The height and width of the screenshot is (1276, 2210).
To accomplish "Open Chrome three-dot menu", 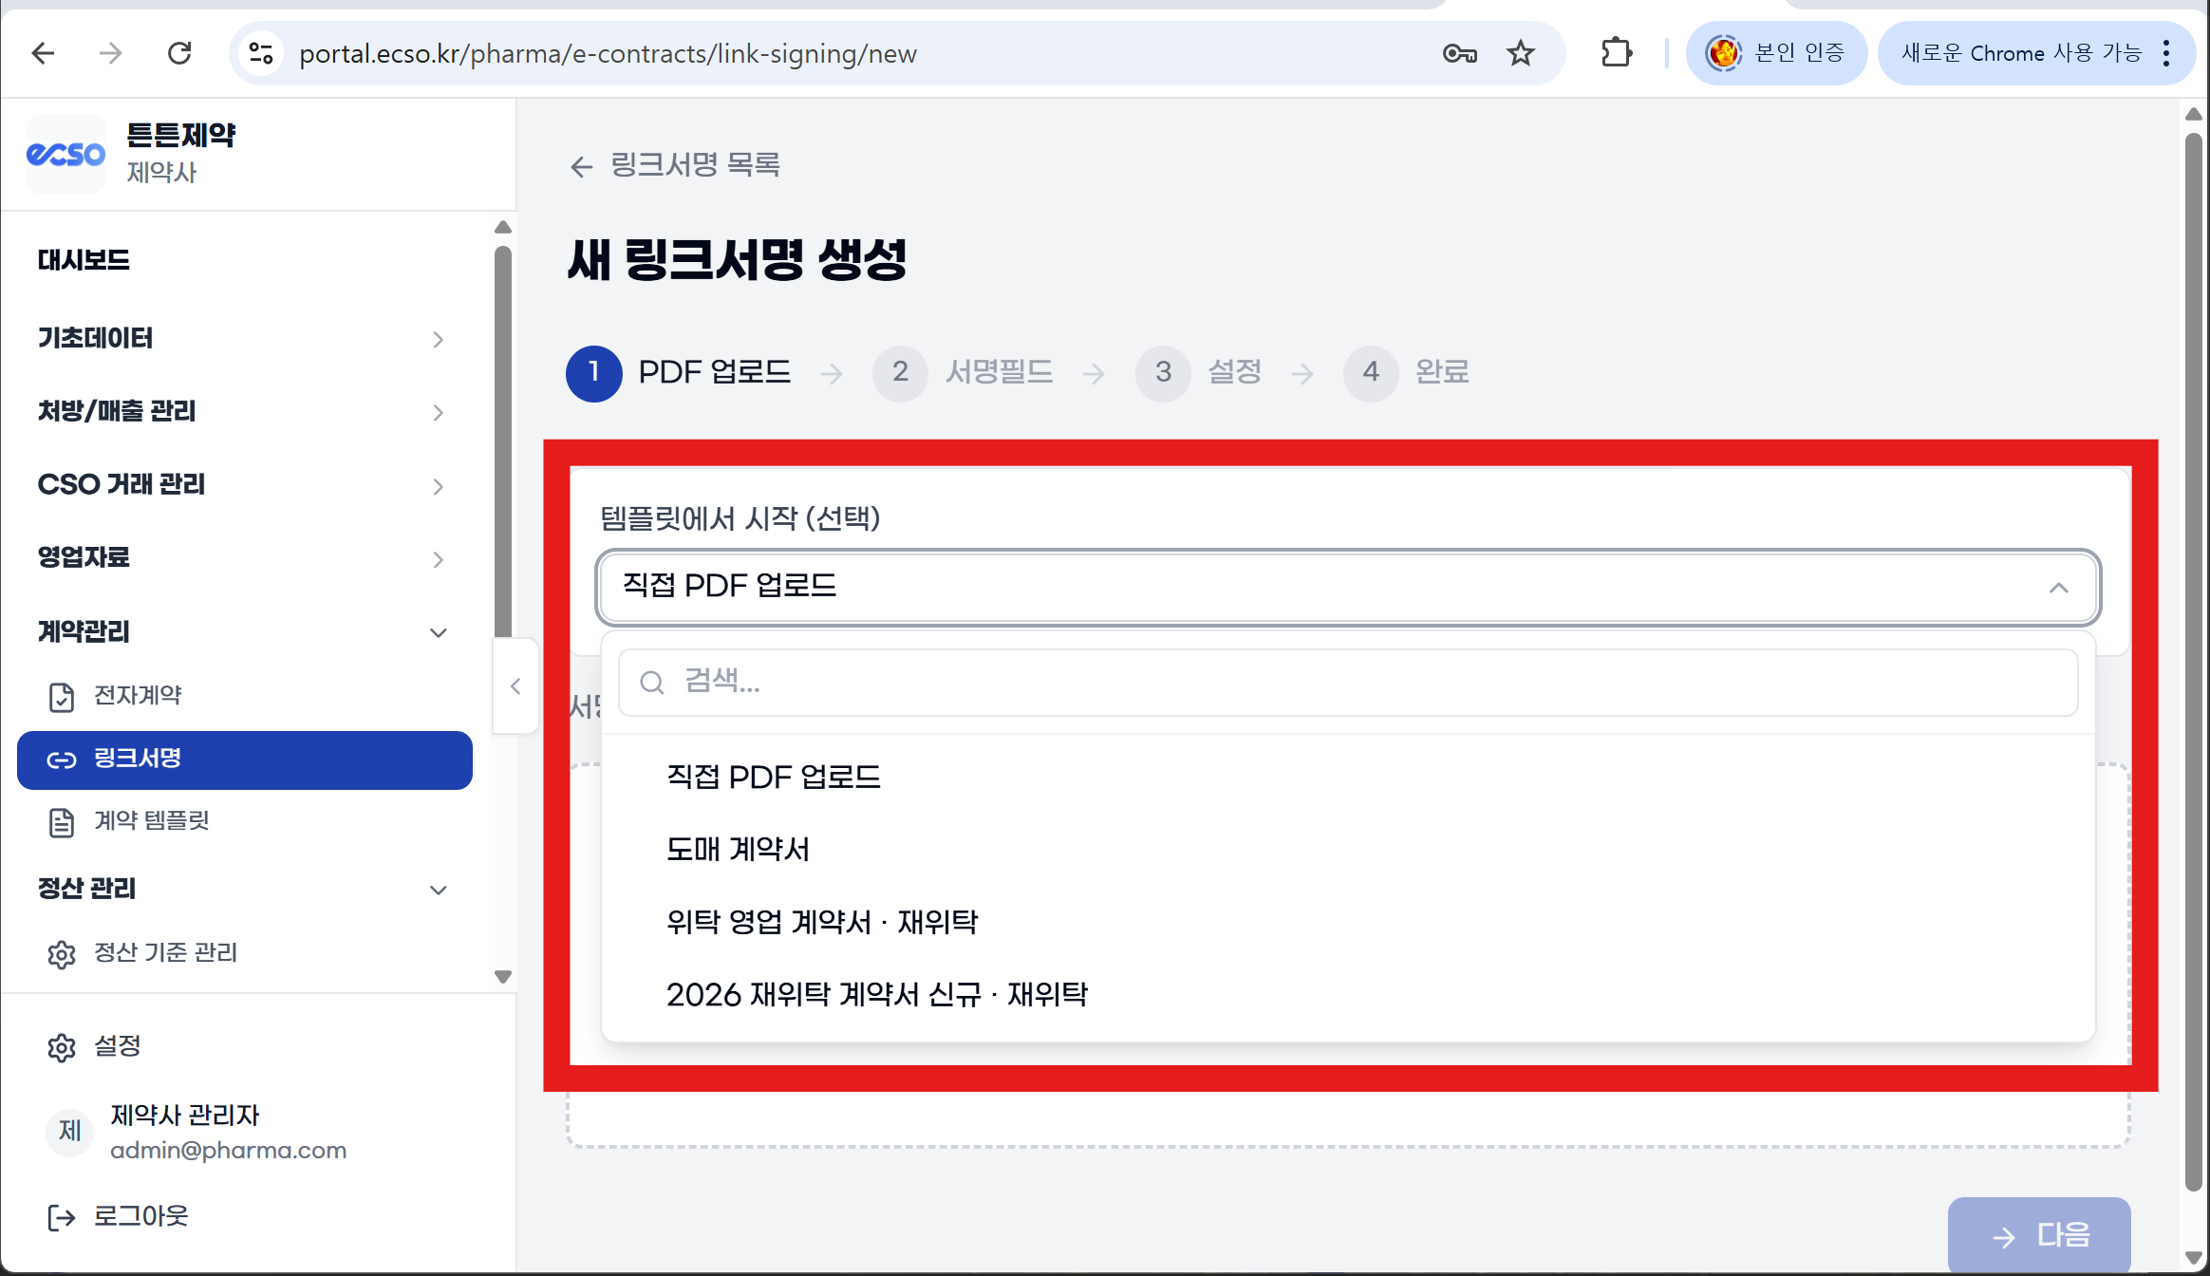I will tap(2166, 53).
